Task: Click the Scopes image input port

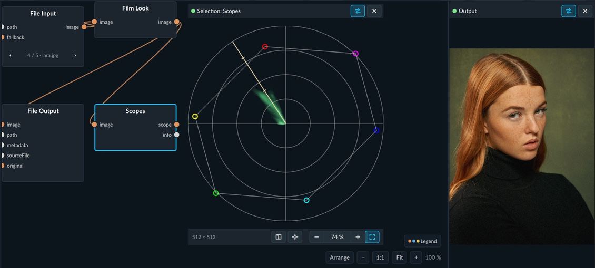Action: [94, 125]
